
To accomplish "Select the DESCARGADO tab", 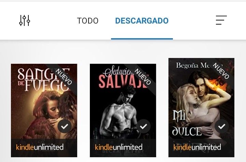I will coord(142,21).
